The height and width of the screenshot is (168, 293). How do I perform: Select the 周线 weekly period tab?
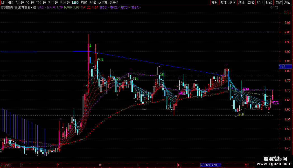click(x=84, y=2)
